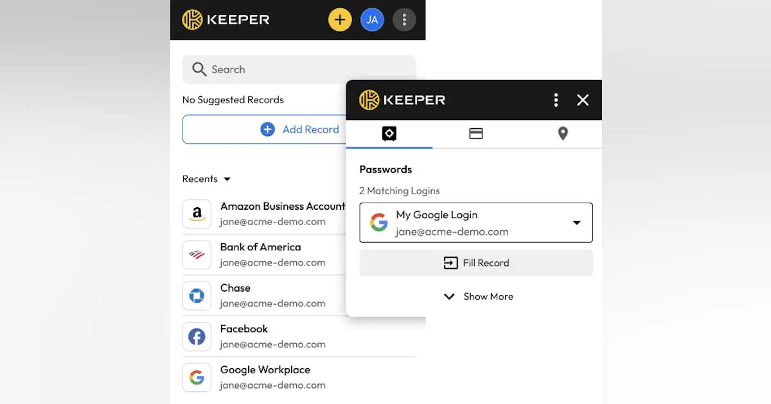Select the Amazon Business Account record icon
Viewport: 771px width, 404px height.
197,214
